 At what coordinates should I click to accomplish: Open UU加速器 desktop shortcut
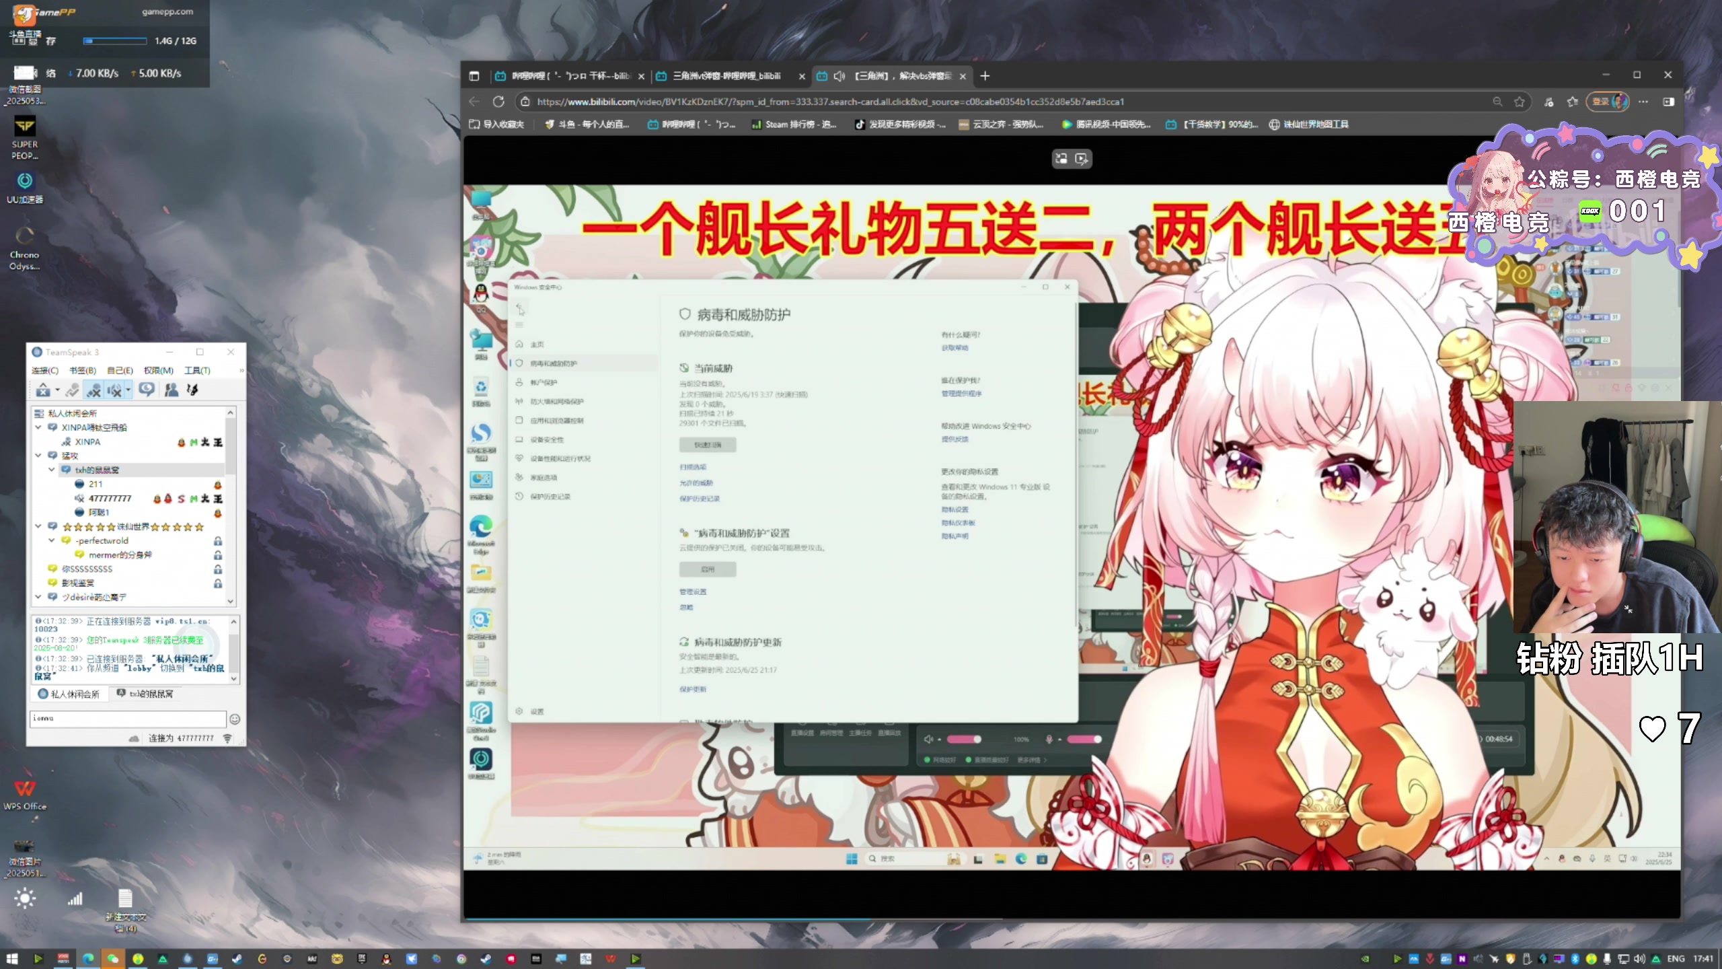pos(25,188)
